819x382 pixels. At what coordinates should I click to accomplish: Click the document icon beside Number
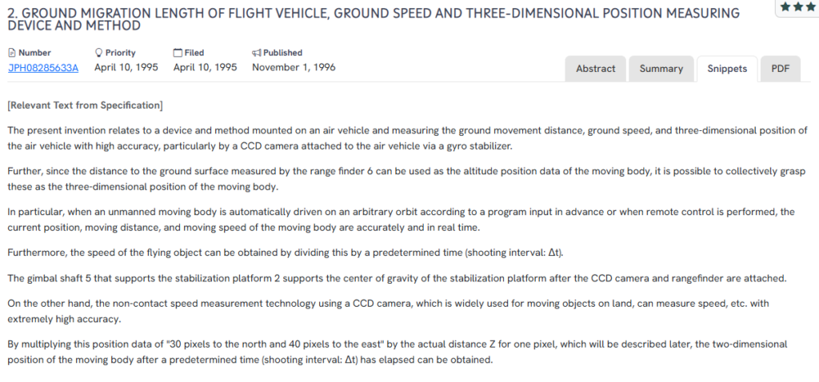click(x=12, y=53)
